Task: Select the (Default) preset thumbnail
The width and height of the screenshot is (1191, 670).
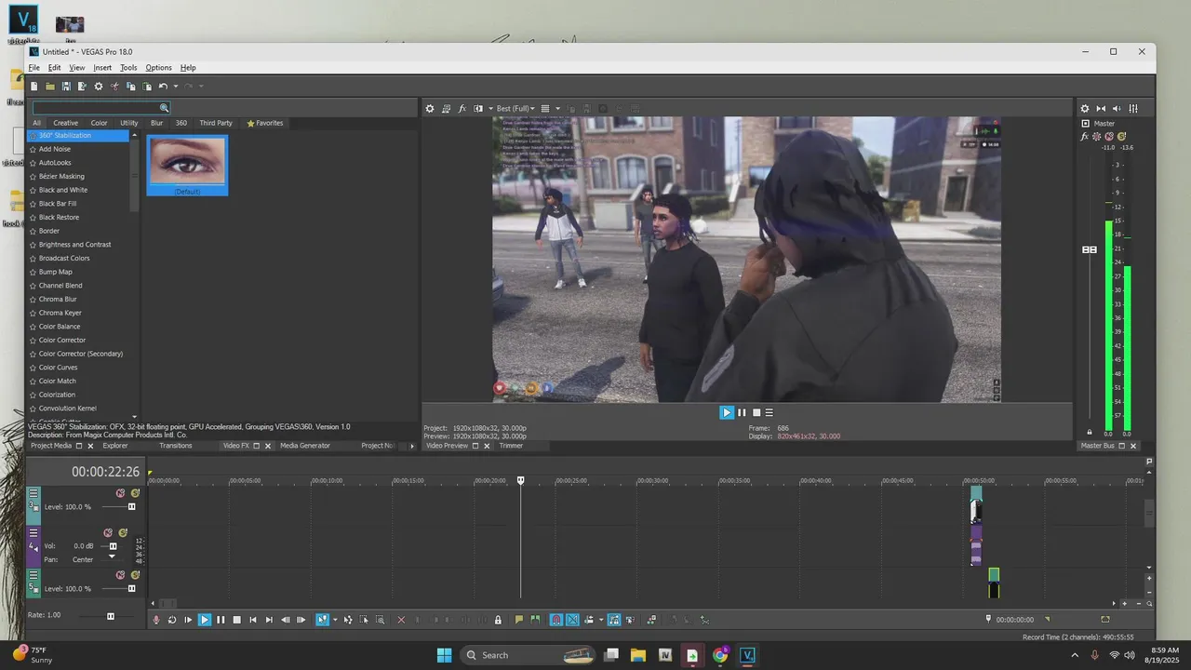Action: pyautogui.click(x=187, y=165)
